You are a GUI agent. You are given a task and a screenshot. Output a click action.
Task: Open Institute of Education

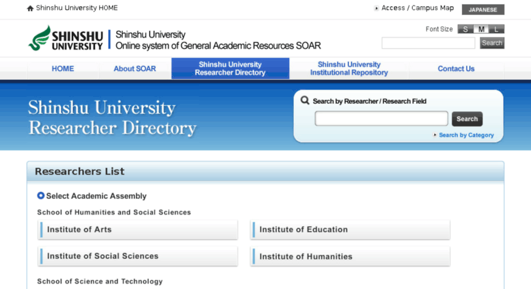350,230
